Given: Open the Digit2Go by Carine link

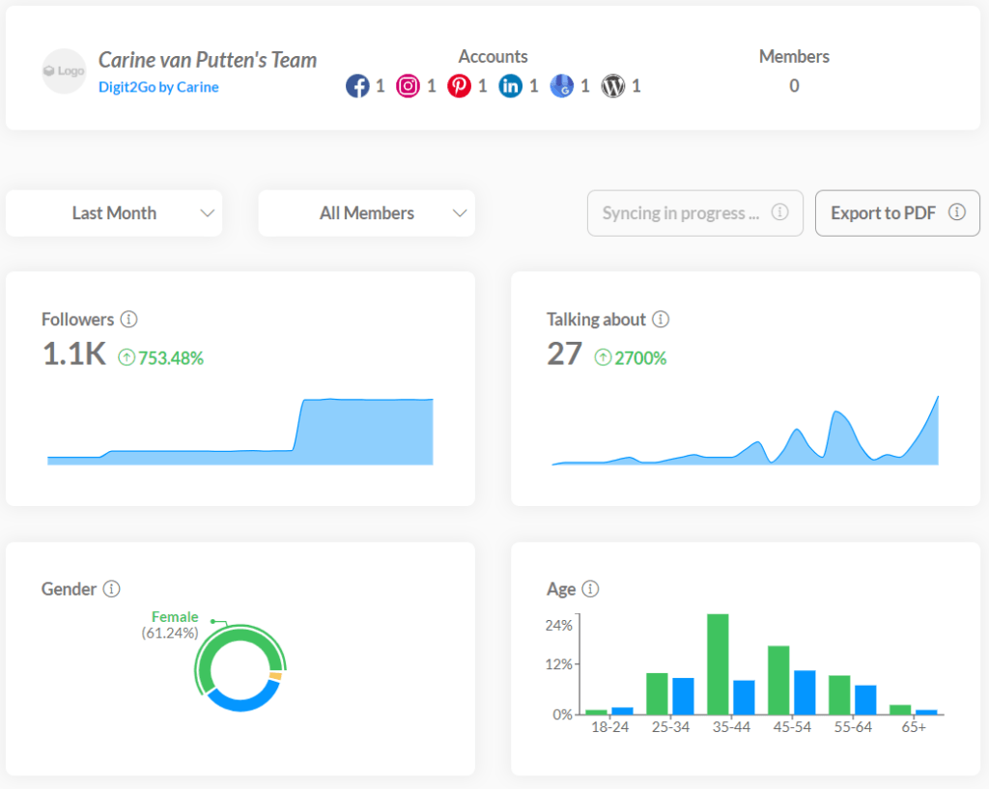Looking at the screenshot, I should (158, 86).
